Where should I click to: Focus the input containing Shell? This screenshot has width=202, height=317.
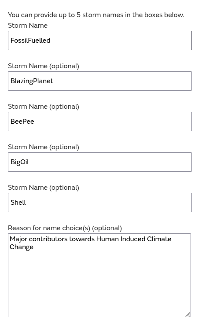[100, 203]
